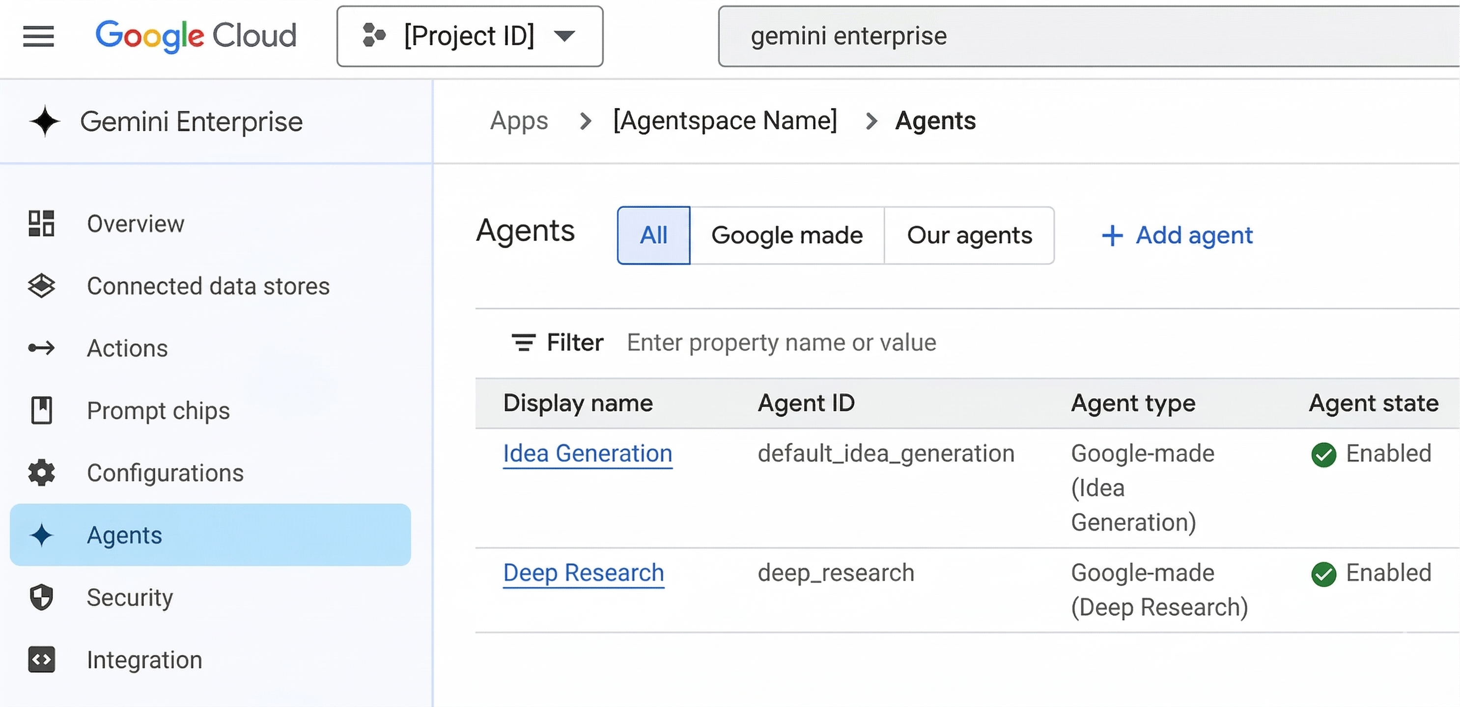
Task: Open the hamburger navigation menu
Action: (x=38, y=36)
